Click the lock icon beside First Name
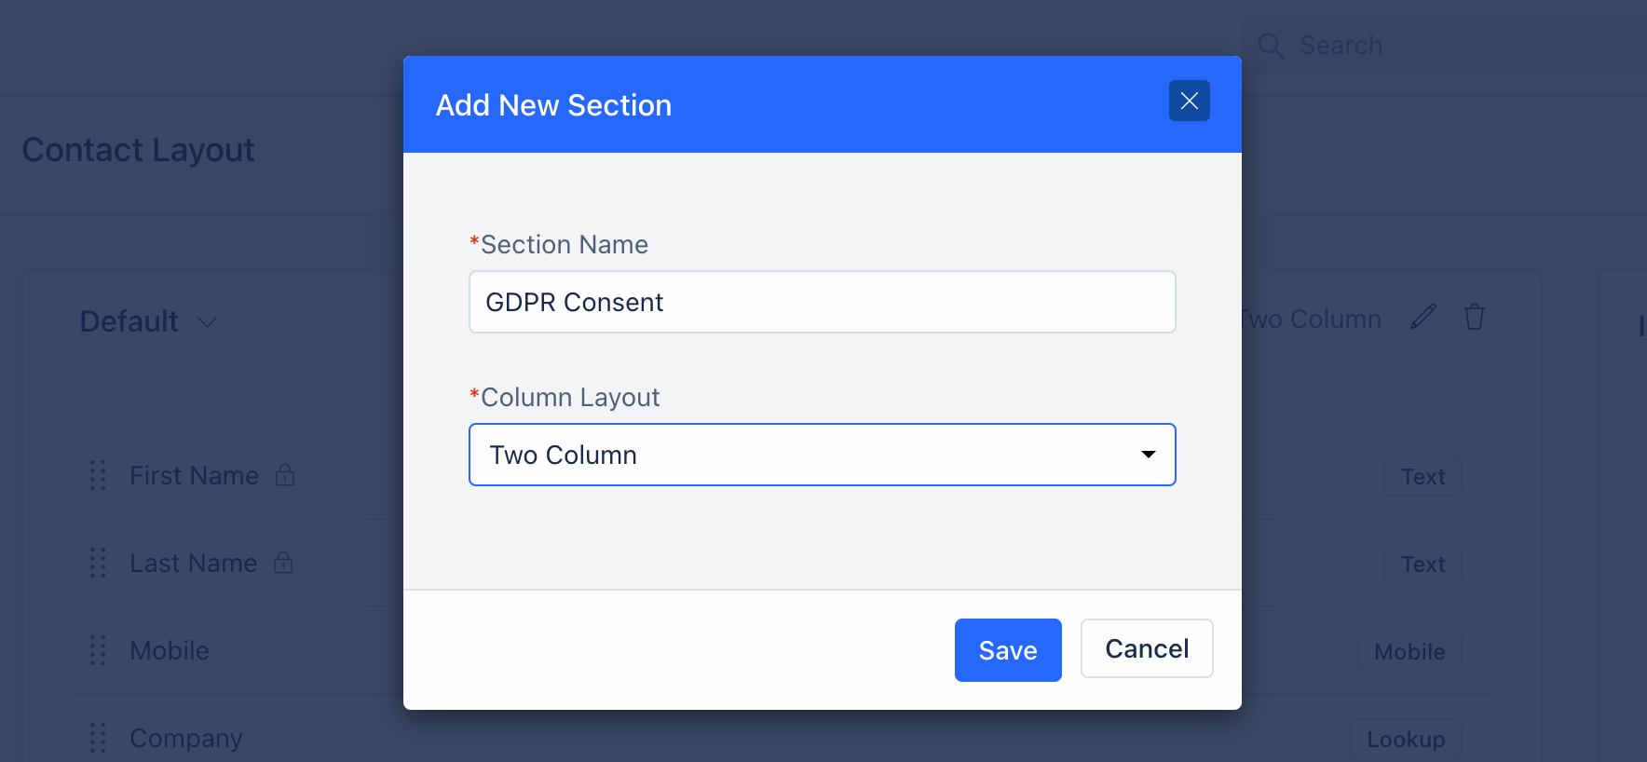 tap(285, 475)
